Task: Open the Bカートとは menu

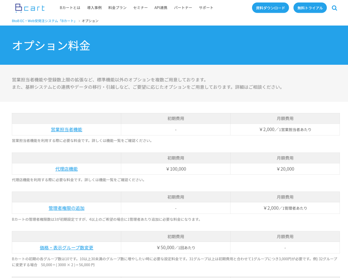Action: (70, 8)
